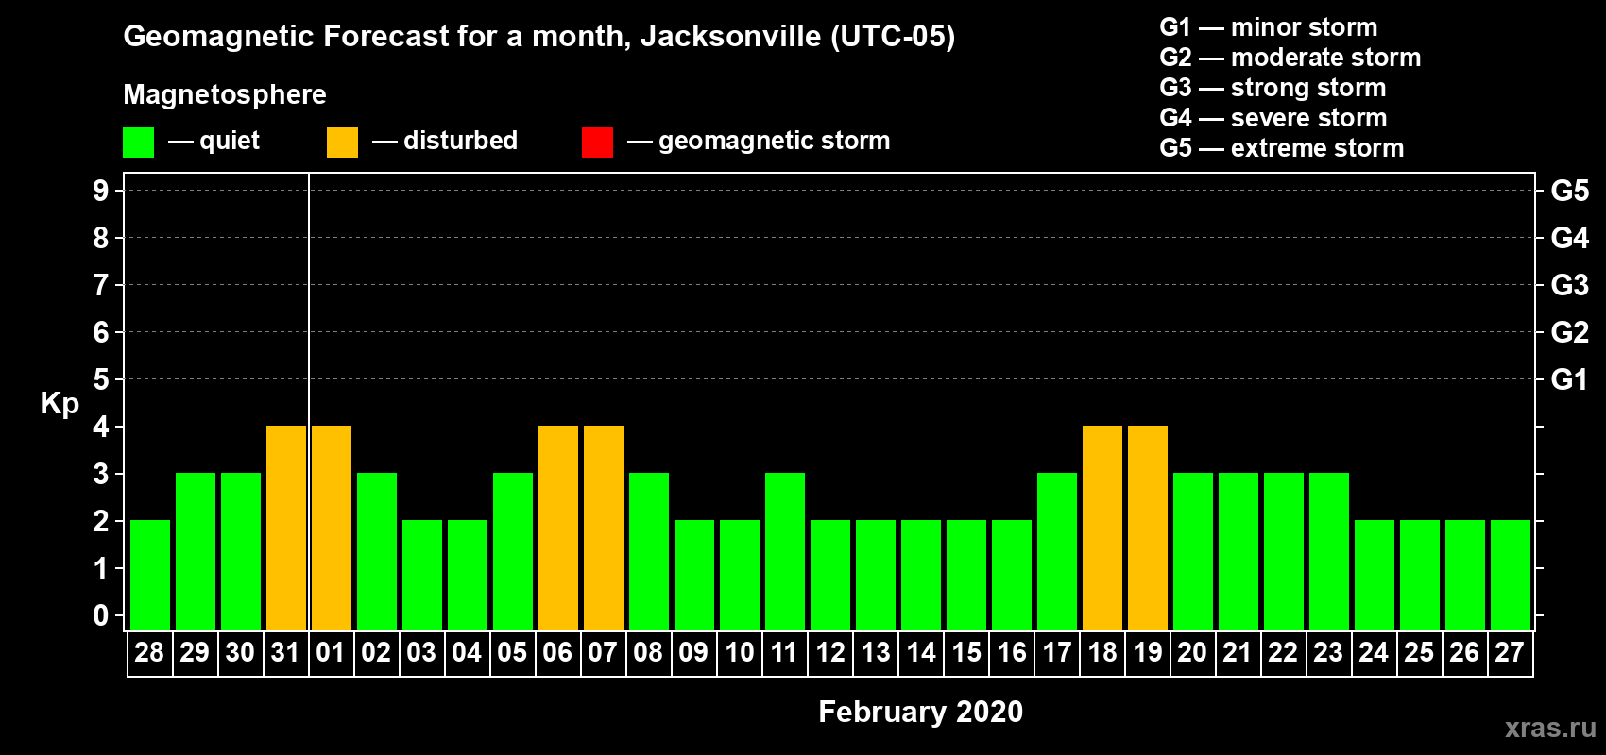Click the 'G2 — moderate storm' legend line

1290,58
